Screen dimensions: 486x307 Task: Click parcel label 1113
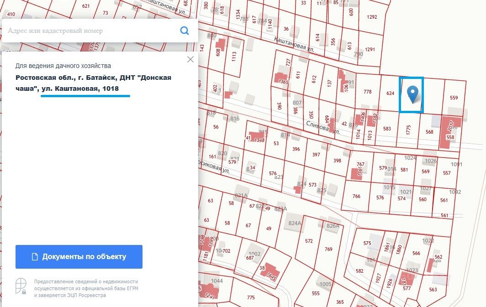[x=234, y=56]
